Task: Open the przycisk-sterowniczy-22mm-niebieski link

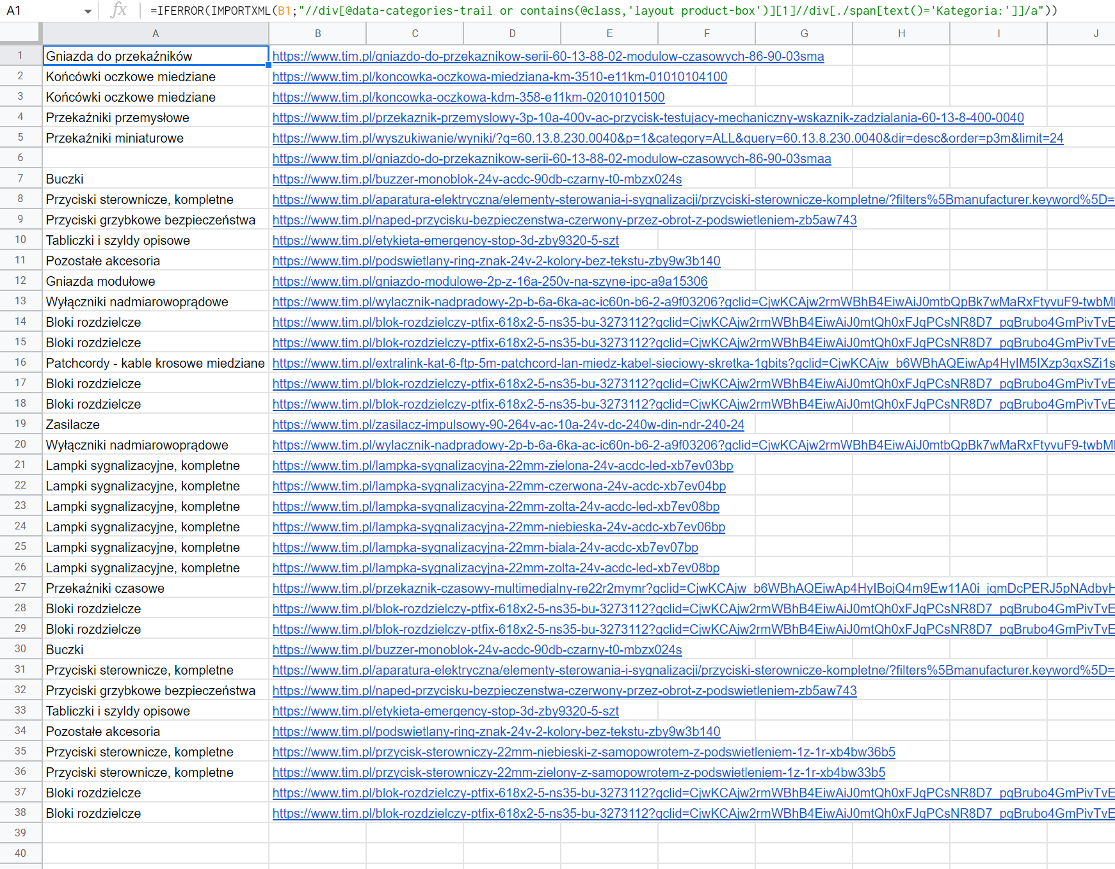Action: 584,752
